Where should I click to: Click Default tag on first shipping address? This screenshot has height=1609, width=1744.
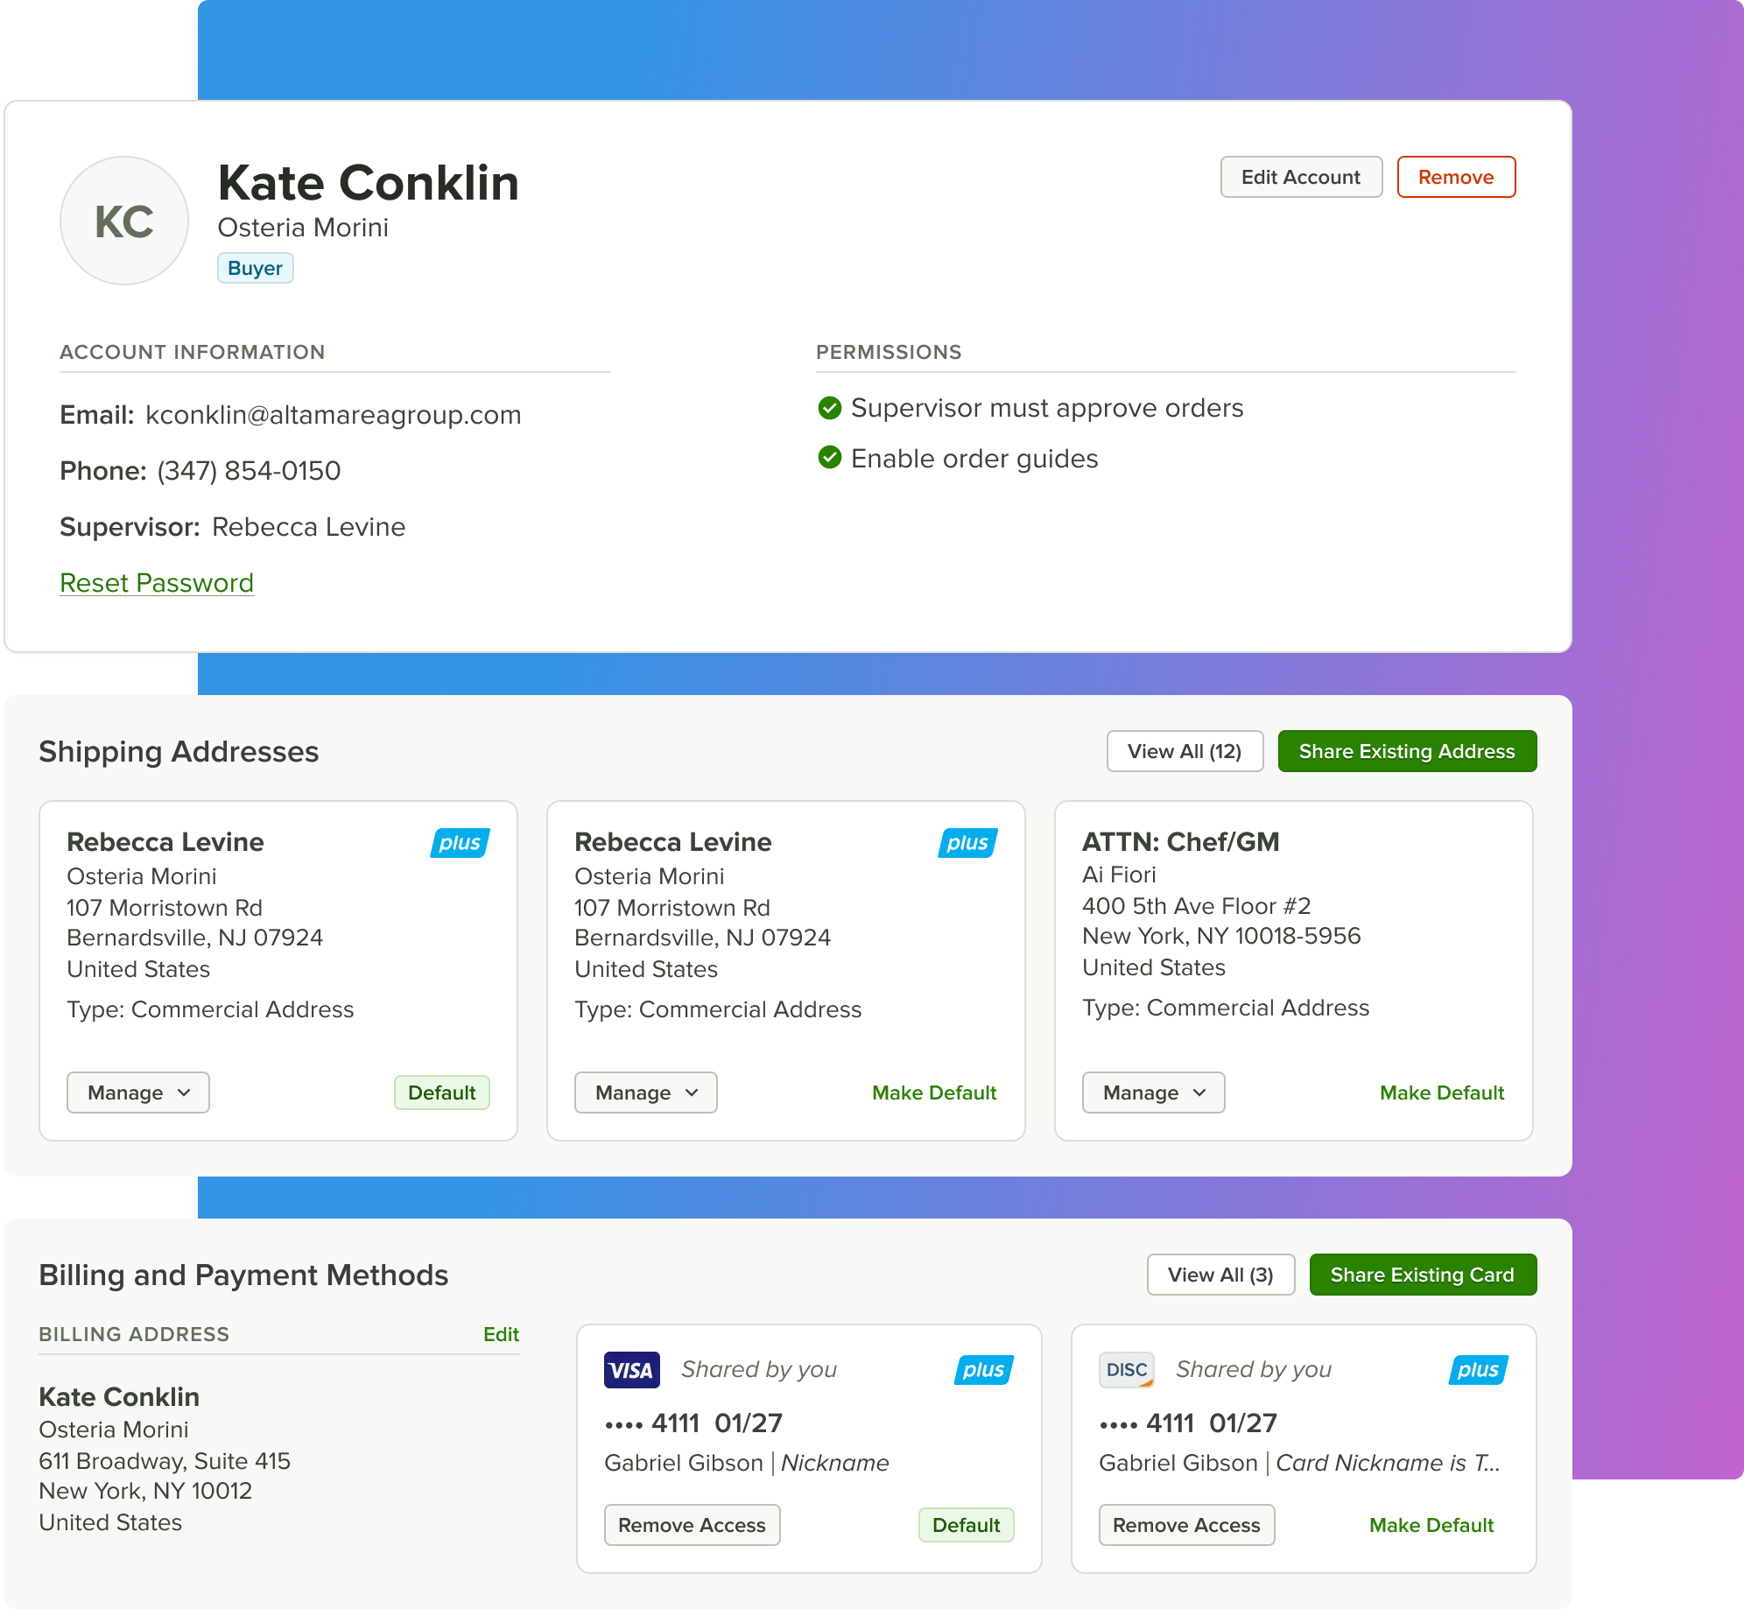441,1093
